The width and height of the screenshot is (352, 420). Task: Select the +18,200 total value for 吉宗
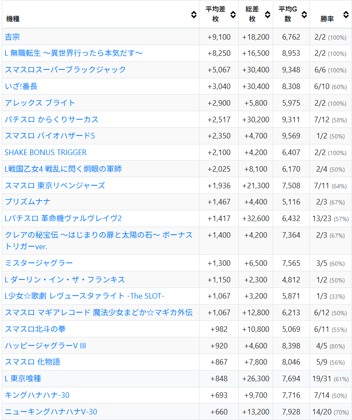point(256,37)
